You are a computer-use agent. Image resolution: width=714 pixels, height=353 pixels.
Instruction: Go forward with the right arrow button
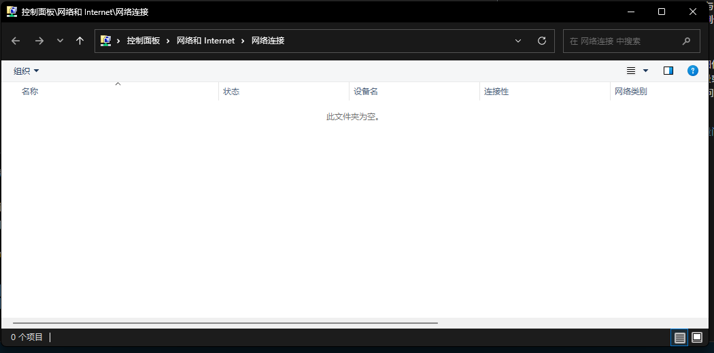[39, 41]
